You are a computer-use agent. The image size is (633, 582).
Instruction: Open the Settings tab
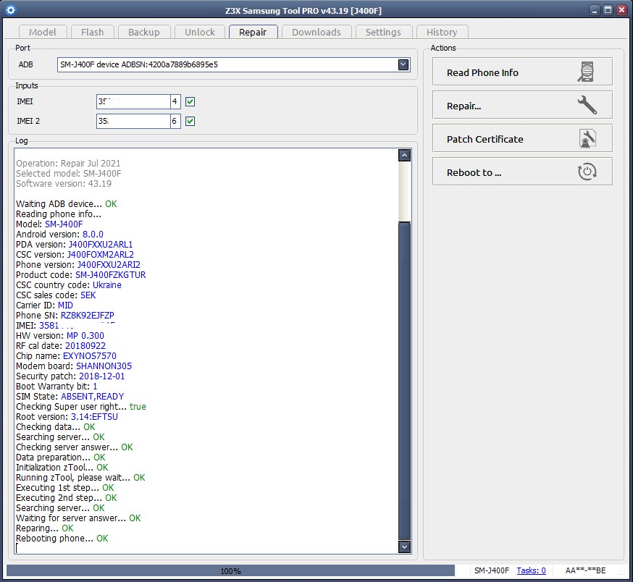pos(384,32)
